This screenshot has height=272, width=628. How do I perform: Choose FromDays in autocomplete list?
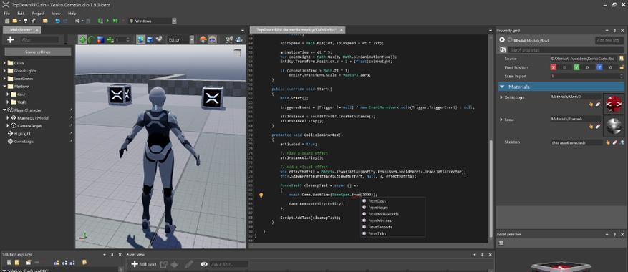tap(377, 200)
